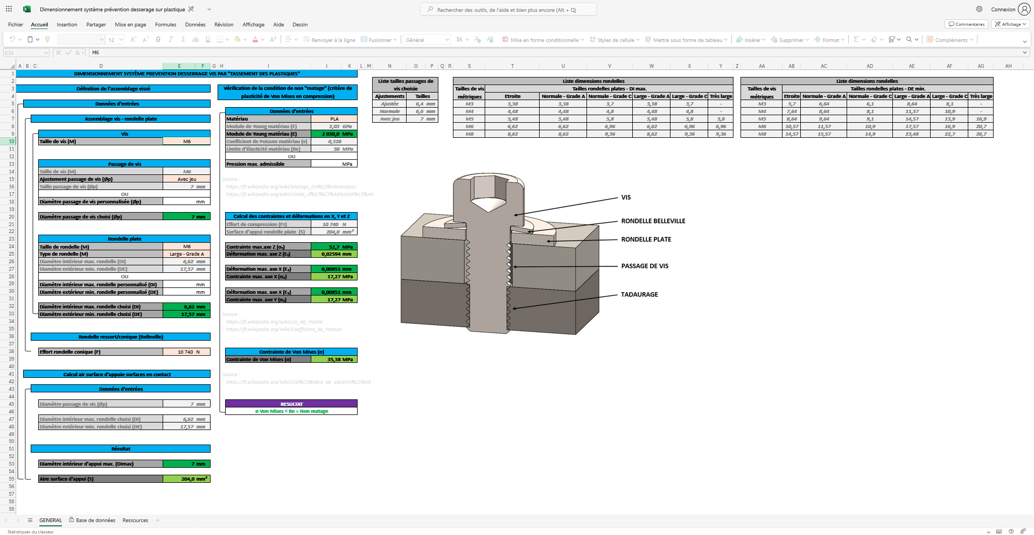This screenshot has width=1034, height=535.
Task: Toggle italic formatting icon
Action: pyautogui.click(x=170, y=39)
